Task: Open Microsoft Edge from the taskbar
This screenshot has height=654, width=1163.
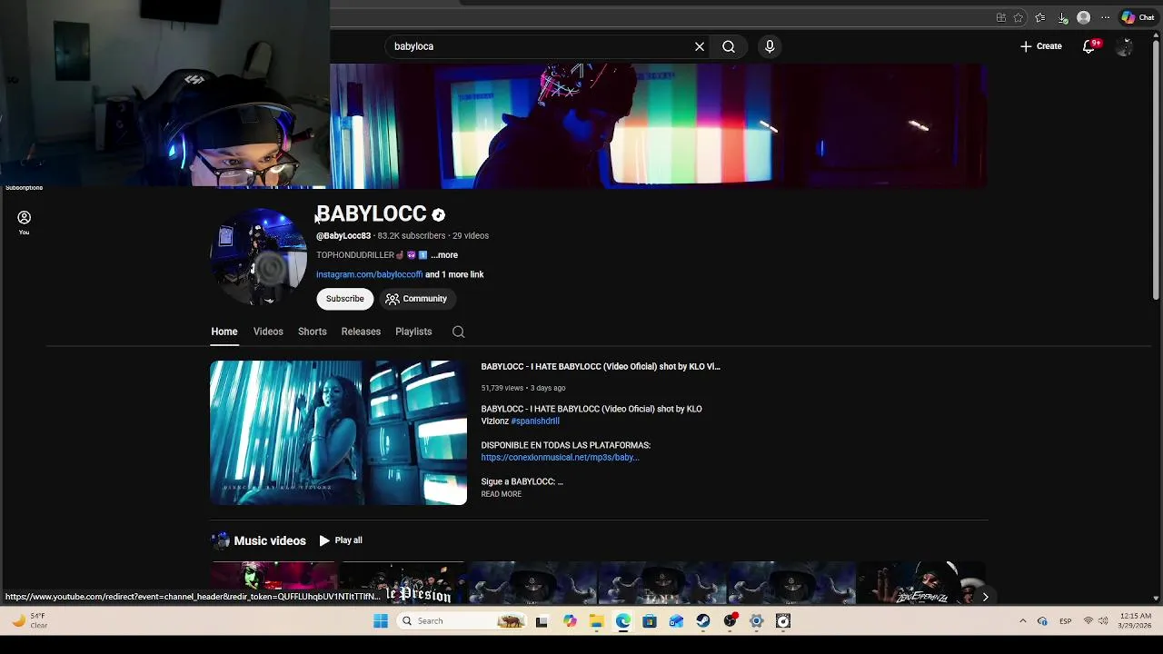Action: click(x=622, y=621)
